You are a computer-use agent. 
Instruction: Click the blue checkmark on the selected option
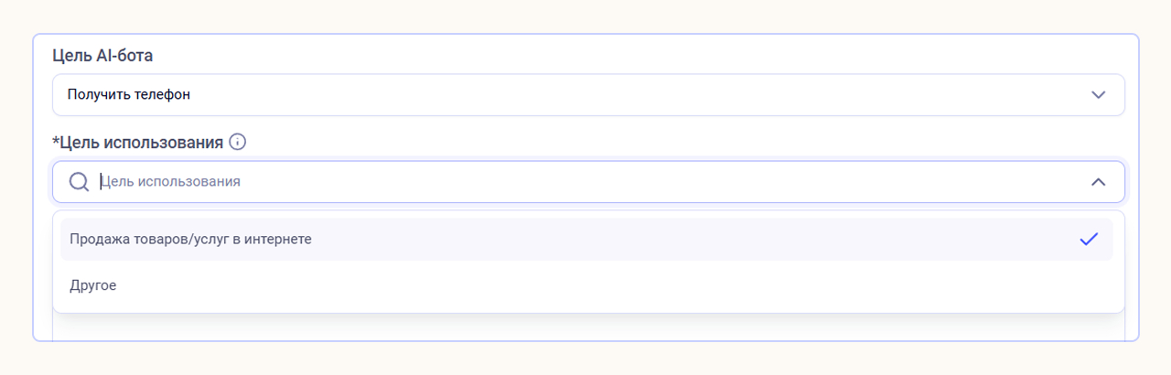click(x=1089, y=240)
